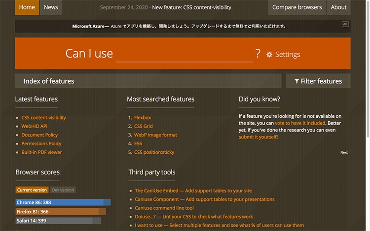This screenshot has width=370, height=231.
Task: Switch to Dev version scores
Action: (x=63, y=190)
